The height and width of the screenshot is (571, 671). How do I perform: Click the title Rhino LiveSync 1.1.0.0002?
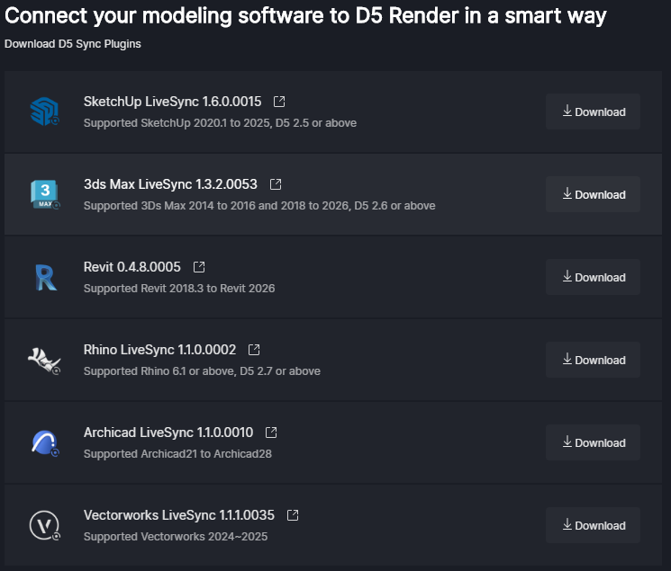(159, 350)
